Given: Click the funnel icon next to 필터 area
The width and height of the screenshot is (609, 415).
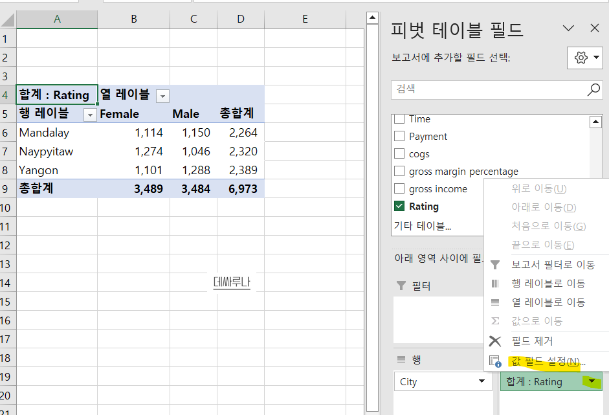Looking at the screenshot, I should pos(401,286).
